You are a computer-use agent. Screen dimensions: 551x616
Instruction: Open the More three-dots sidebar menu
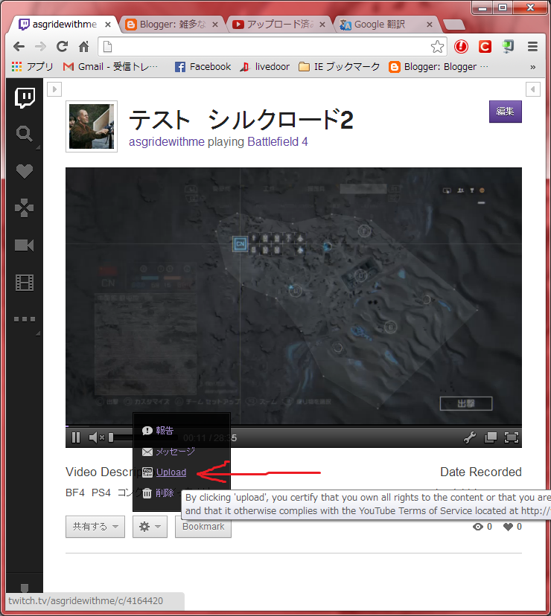25,319
